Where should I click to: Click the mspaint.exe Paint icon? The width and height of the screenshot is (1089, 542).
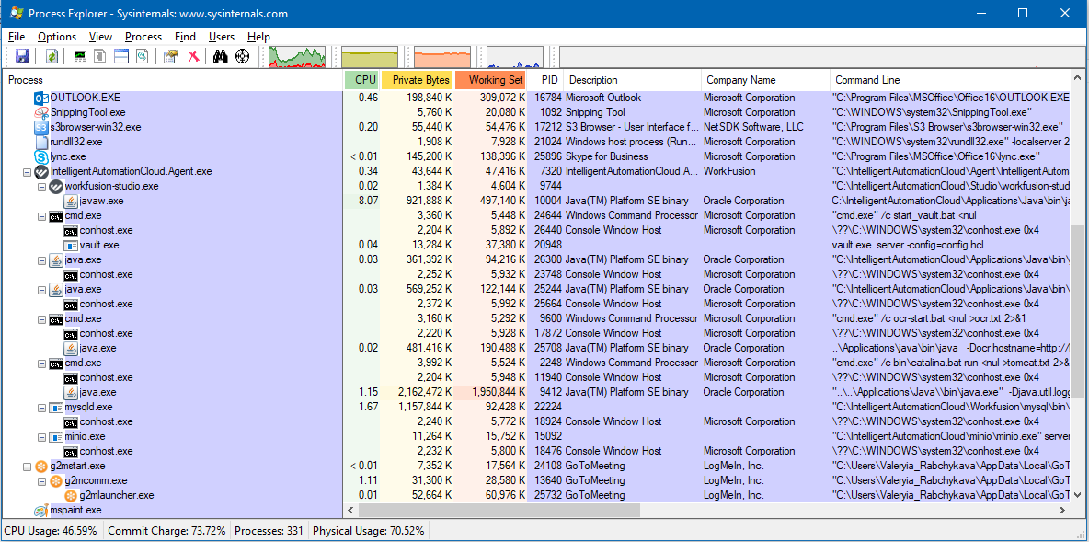click(41, 510)
